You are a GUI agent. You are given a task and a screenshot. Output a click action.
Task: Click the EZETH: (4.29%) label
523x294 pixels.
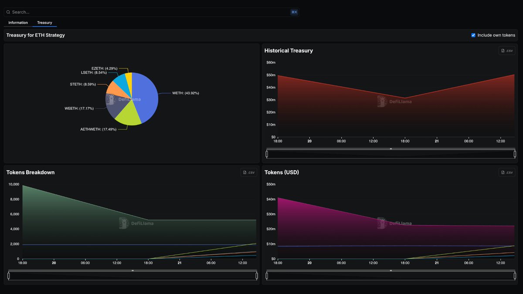[105, 68]
